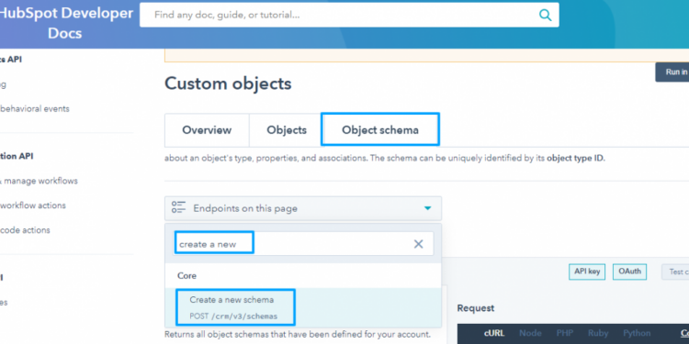This screenshot has height=344, width=689.
Task: Click the Run in button
Action: pos(672,72)
